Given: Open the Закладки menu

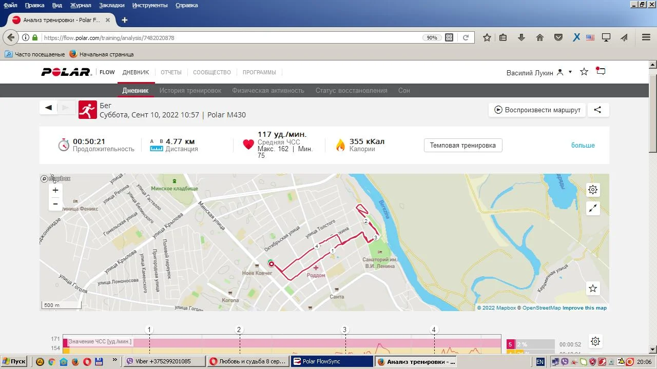Looking at the screenshot, I should pyautogui.click(x=112, y=5).
